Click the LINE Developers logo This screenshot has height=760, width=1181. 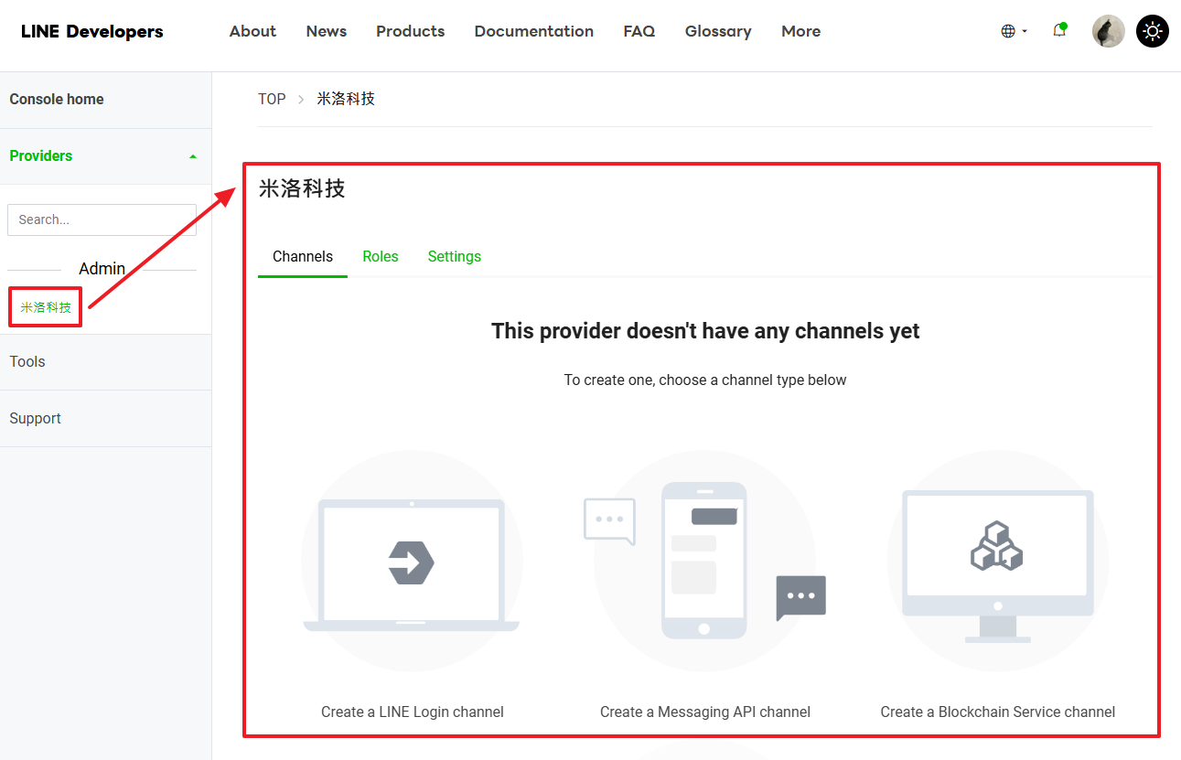tap(92, 31)
